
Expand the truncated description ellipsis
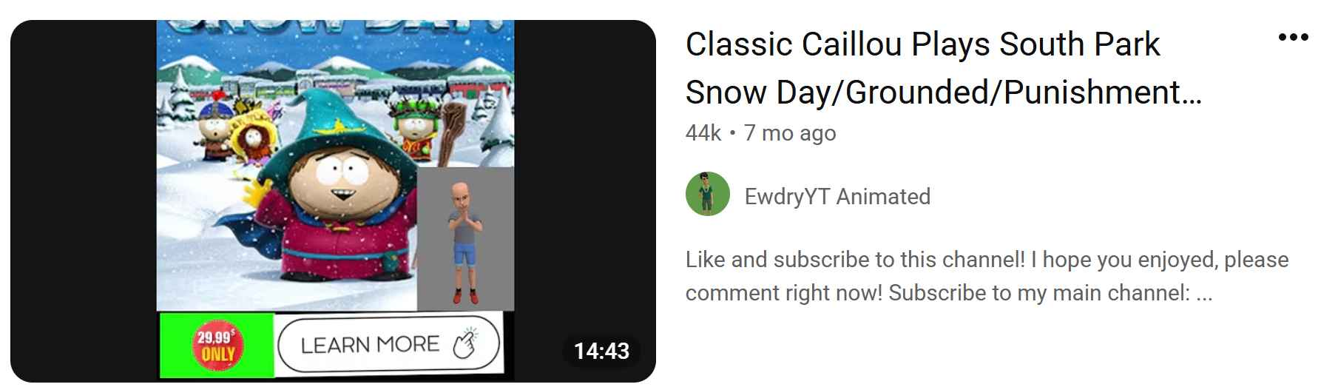[1203, 294]
